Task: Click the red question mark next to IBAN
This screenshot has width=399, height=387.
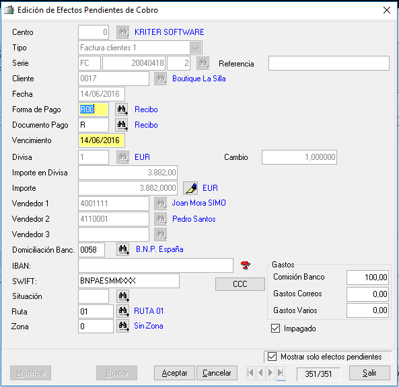Action: [246, 265]
